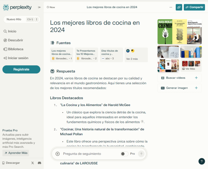Click the help question mark button
Viewport: 208px width, 169px height.
coord(202,161)
